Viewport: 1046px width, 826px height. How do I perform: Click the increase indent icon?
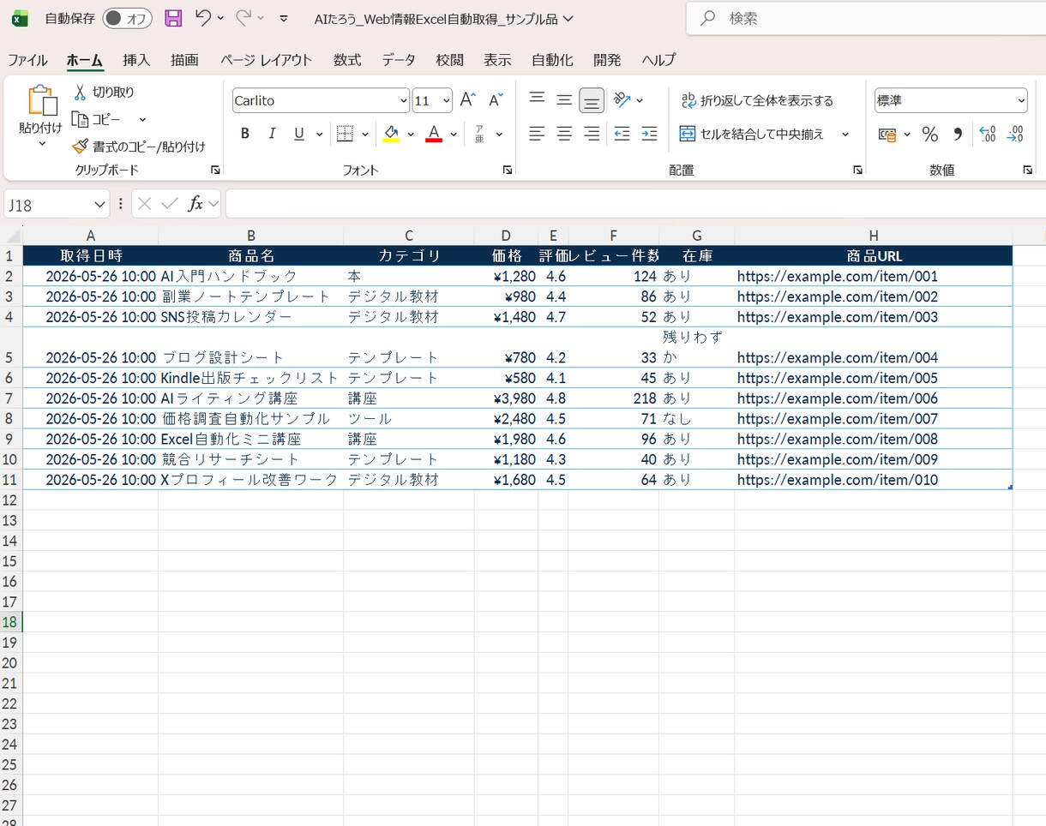point(650,134)
